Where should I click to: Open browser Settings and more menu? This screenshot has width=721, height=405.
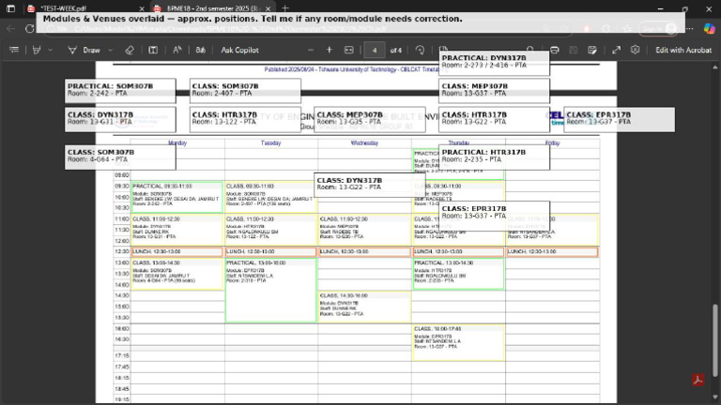tap(690, 28)
